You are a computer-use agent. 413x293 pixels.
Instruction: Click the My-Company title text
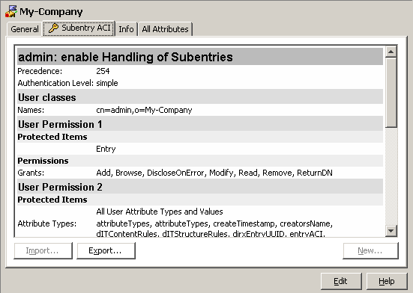pos(51,12)
